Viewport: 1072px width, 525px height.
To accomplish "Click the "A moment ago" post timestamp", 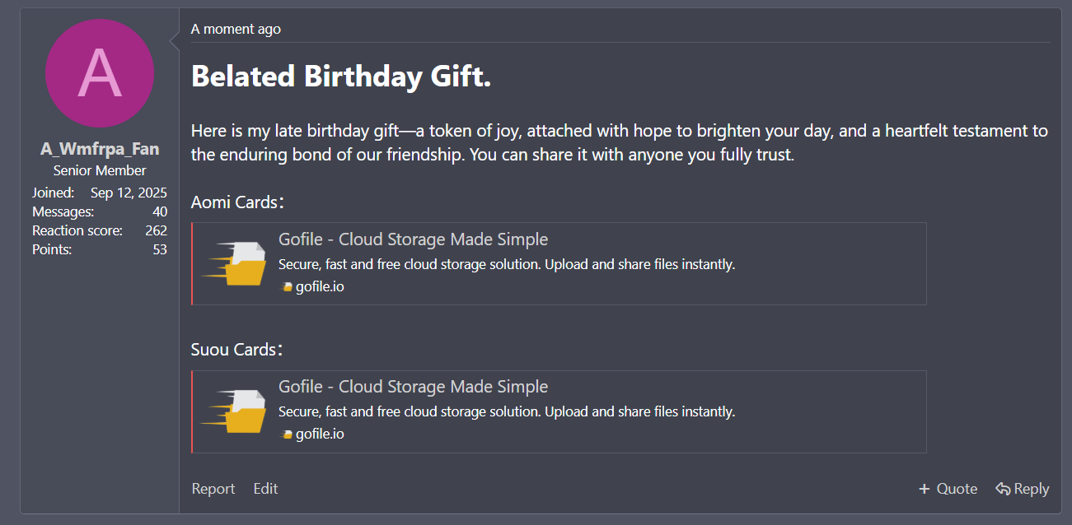I will [236, 30].
